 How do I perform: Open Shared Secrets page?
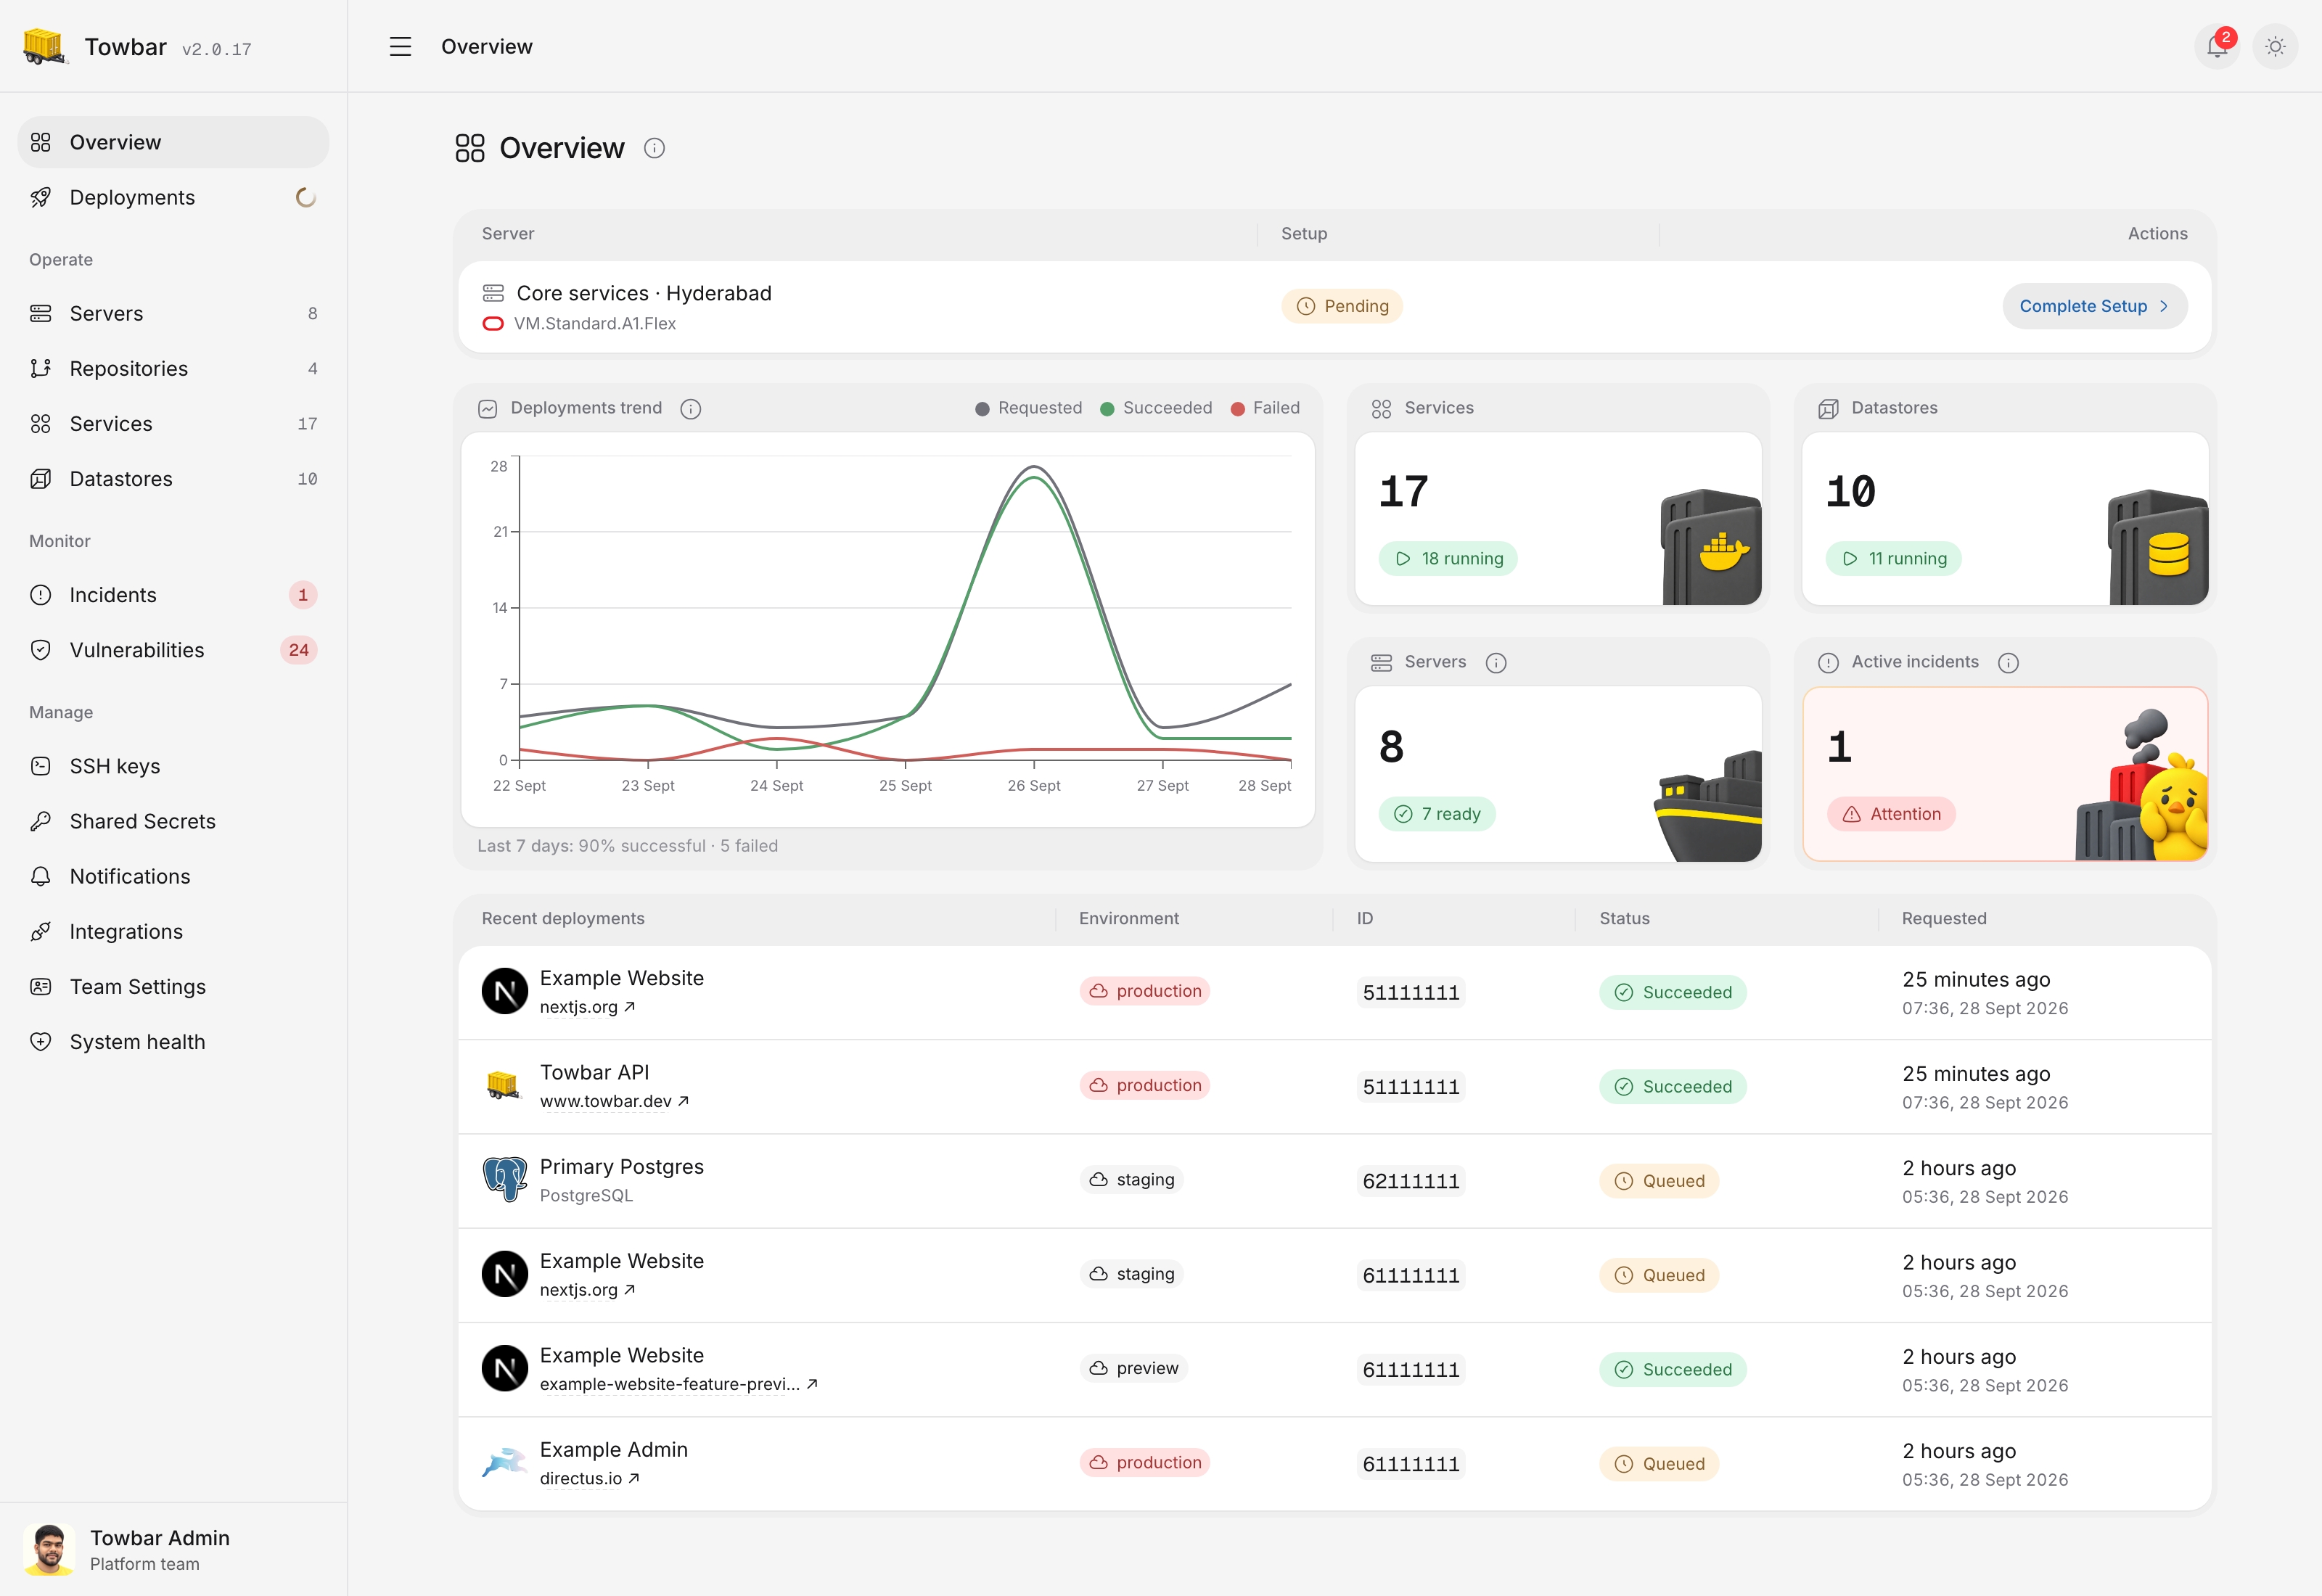(173, 820)
